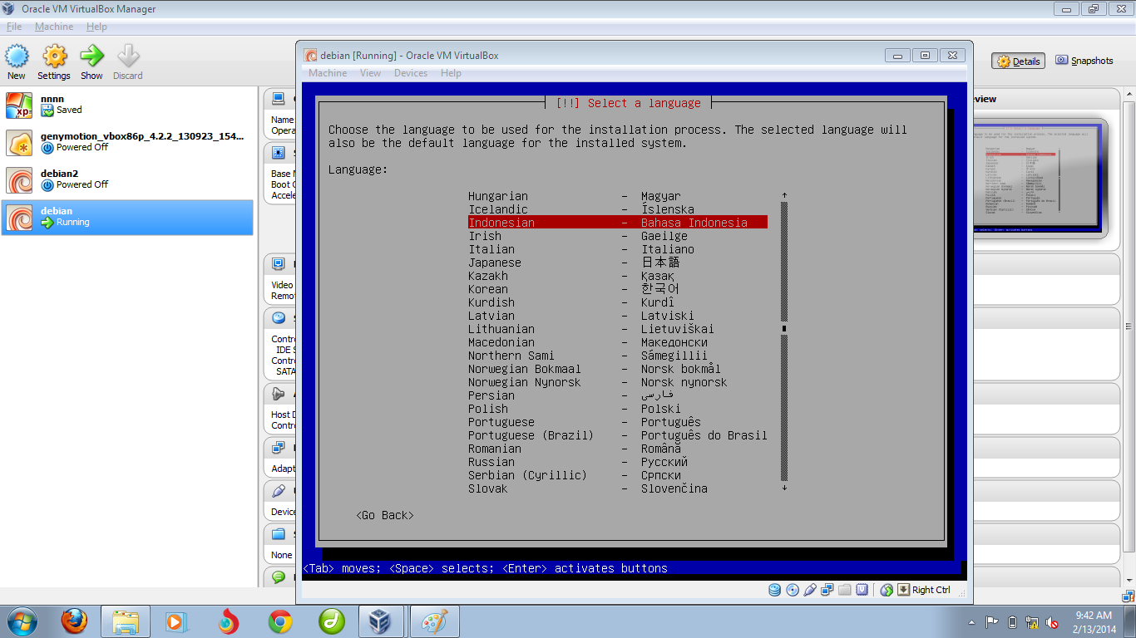Click the Display section screen icon
Viewport: 1136px width, 638px height.
pos(279,264)
